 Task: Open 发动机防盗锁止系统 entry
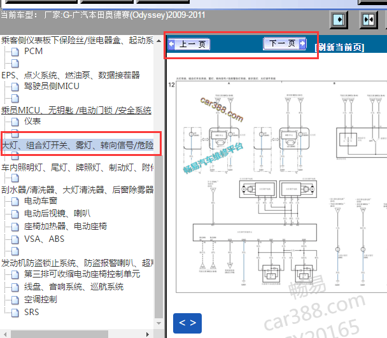click(78, 263)
